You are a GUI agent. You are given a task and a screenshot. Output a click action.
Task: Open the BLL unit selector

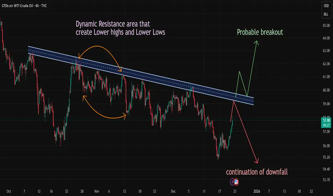click(x=326, y=14)
